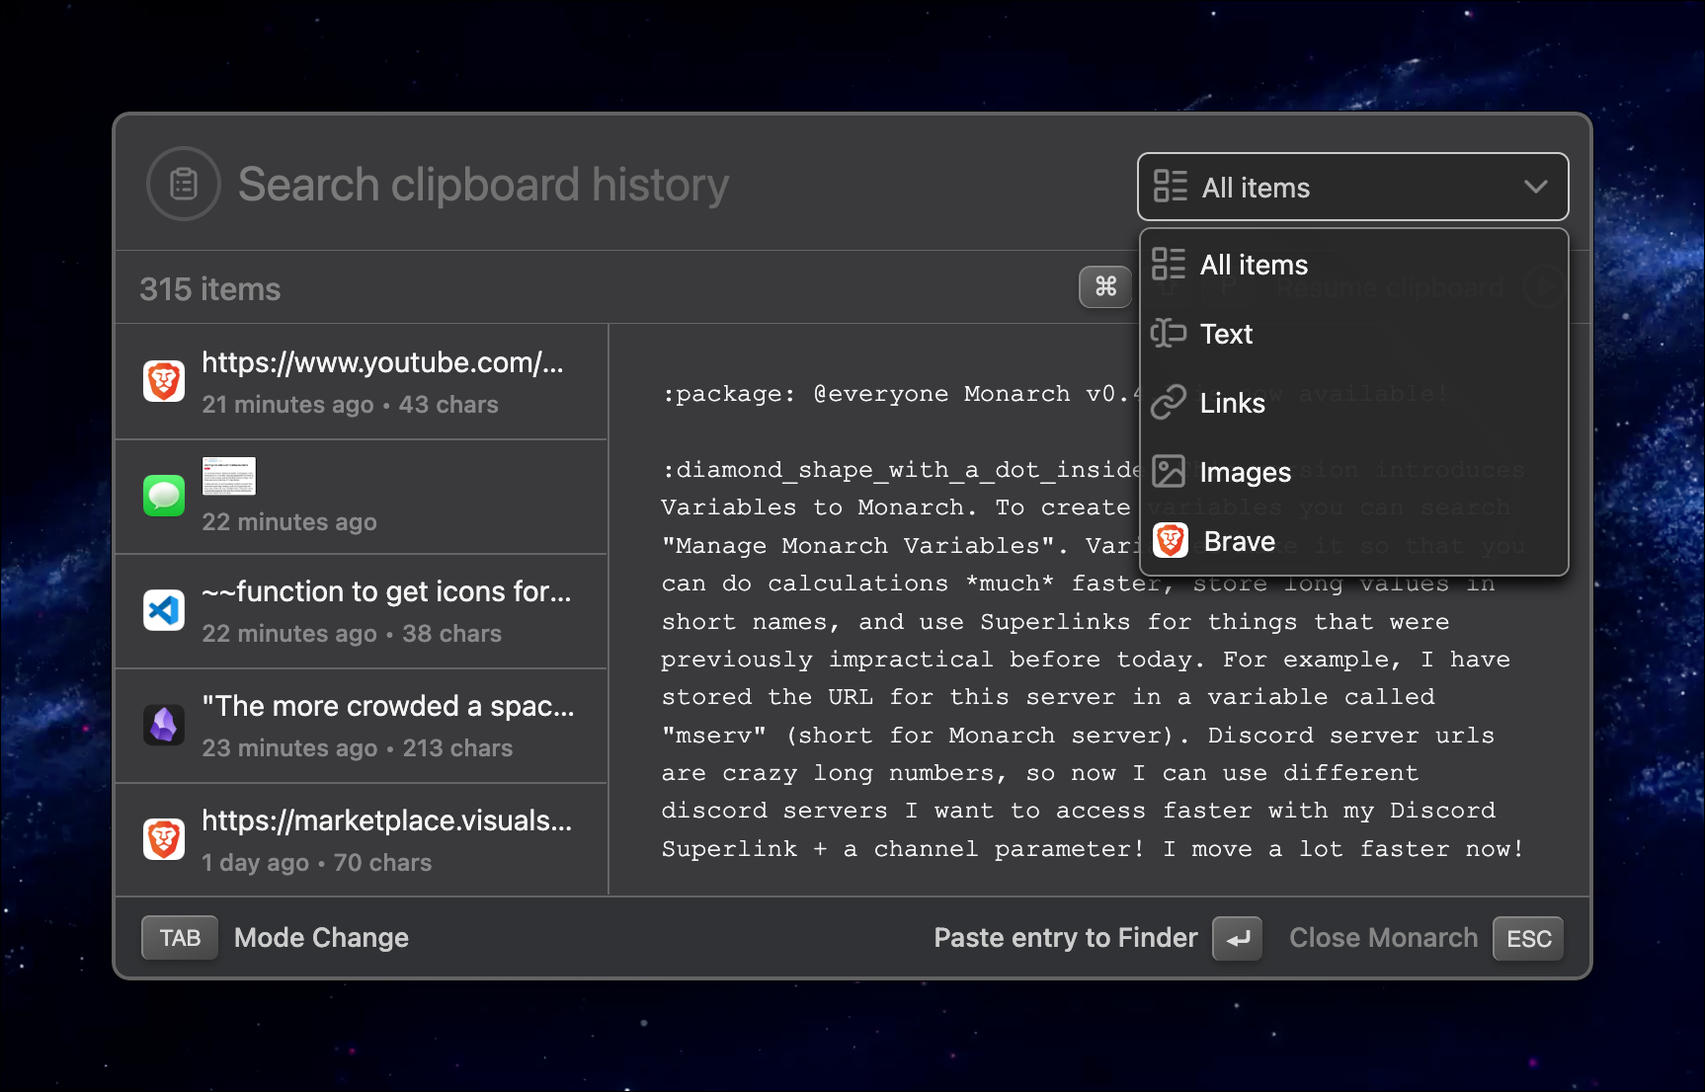Click the Brave icon on the marketplace entry
The height and width of the screenshot is (1092, 1705).
(164, 839)
